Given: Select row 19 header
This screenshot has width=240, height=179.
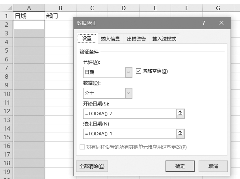Looking at the screenshot, I should pos(6,172).
